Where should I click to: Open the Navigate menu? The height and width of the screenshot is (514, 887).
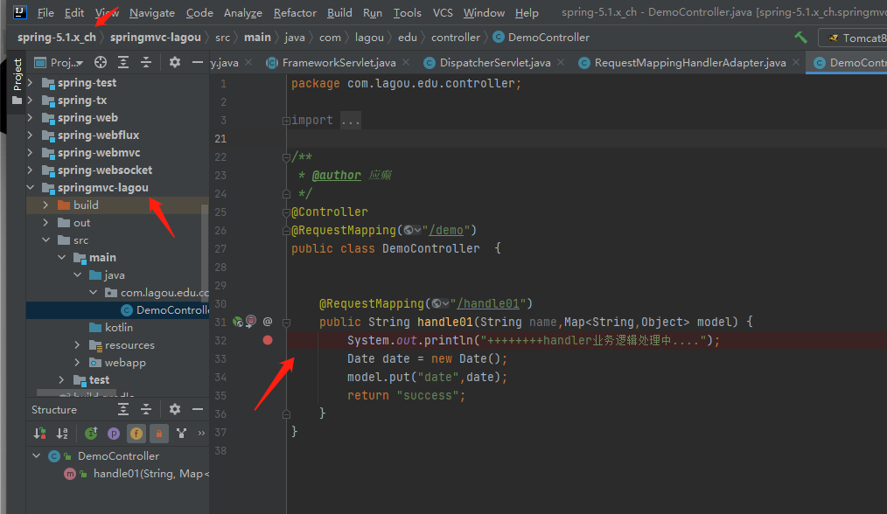click(x=151, y=12)
